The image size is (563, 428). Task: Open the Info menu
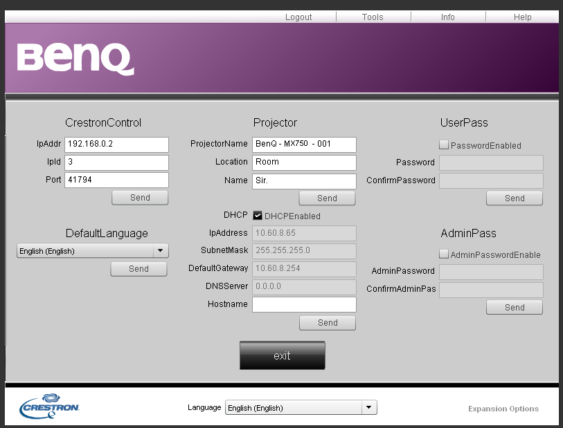[448, 17]
